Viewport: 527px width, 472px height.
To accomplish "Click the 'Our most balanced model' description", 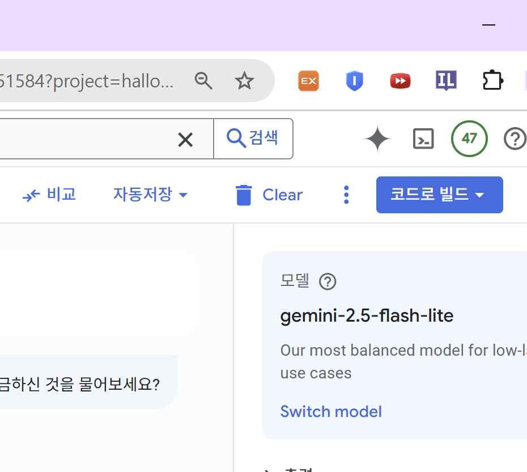I will click(x=403, y=361).
